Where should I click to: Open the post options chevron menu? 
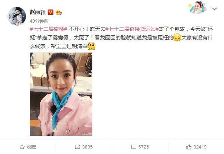(x=215, y=9)
